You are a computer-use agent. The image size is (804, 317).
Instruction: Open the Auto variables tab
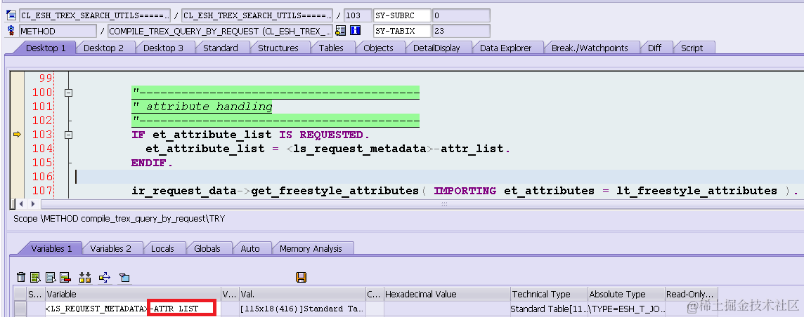point(250,248)
